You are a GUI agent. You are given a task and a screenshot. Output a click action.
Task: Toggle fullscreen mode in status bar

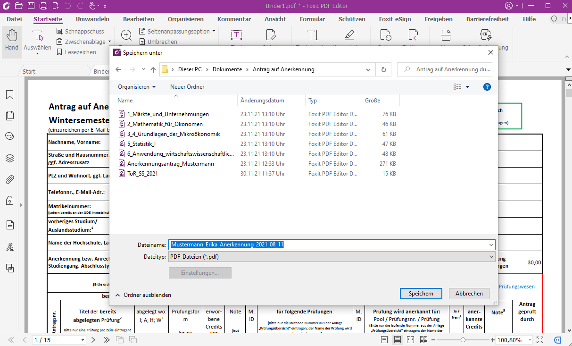(540, 340)
